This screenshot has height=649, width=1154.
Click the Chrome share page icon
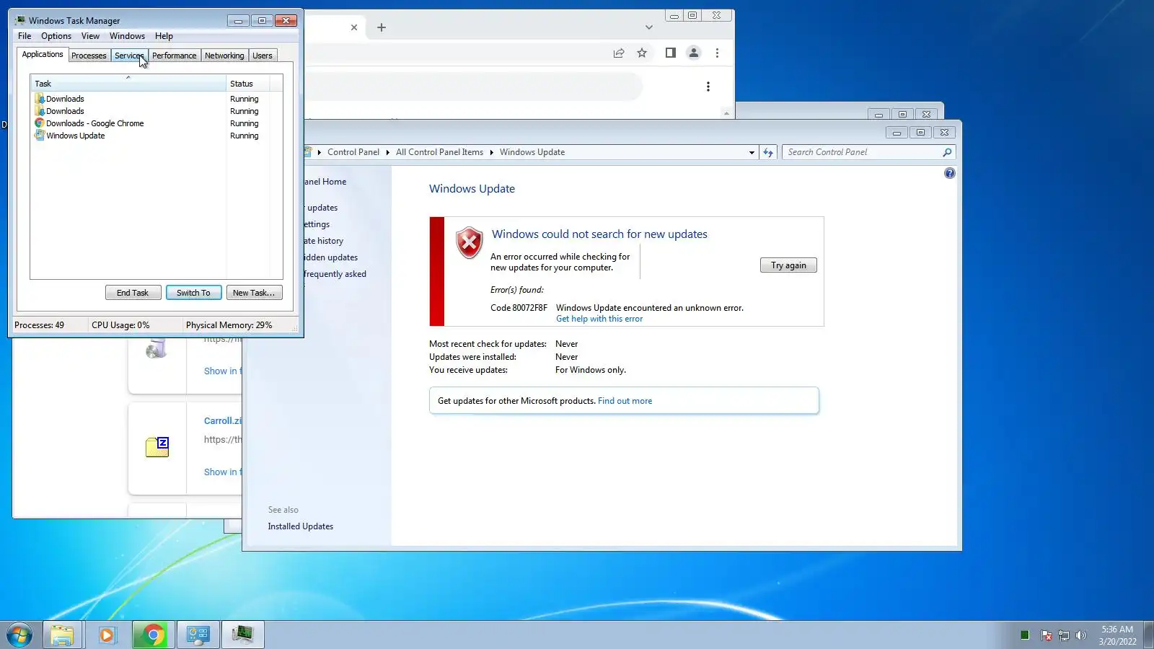(619, 53)
